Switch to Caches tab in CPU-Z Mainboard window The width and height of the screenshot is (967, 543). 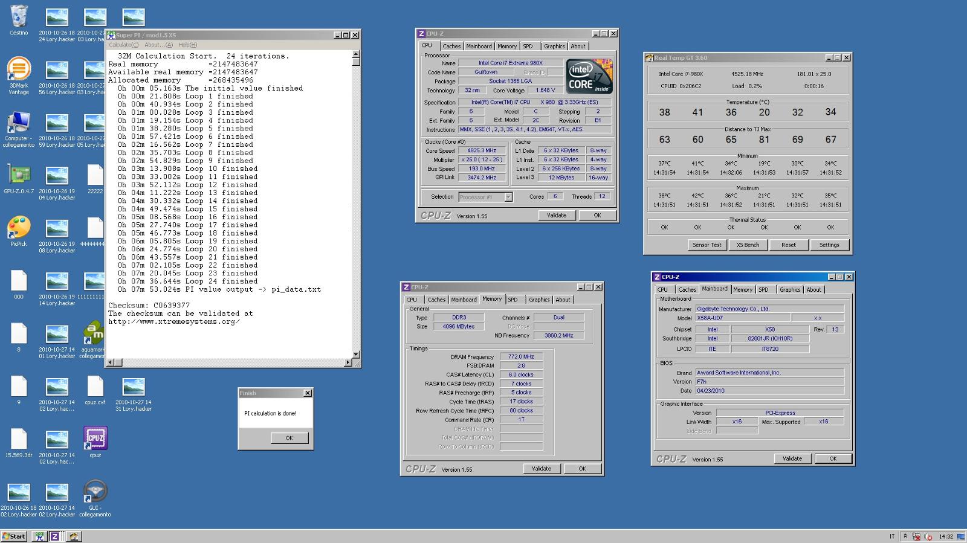[687, 290]
